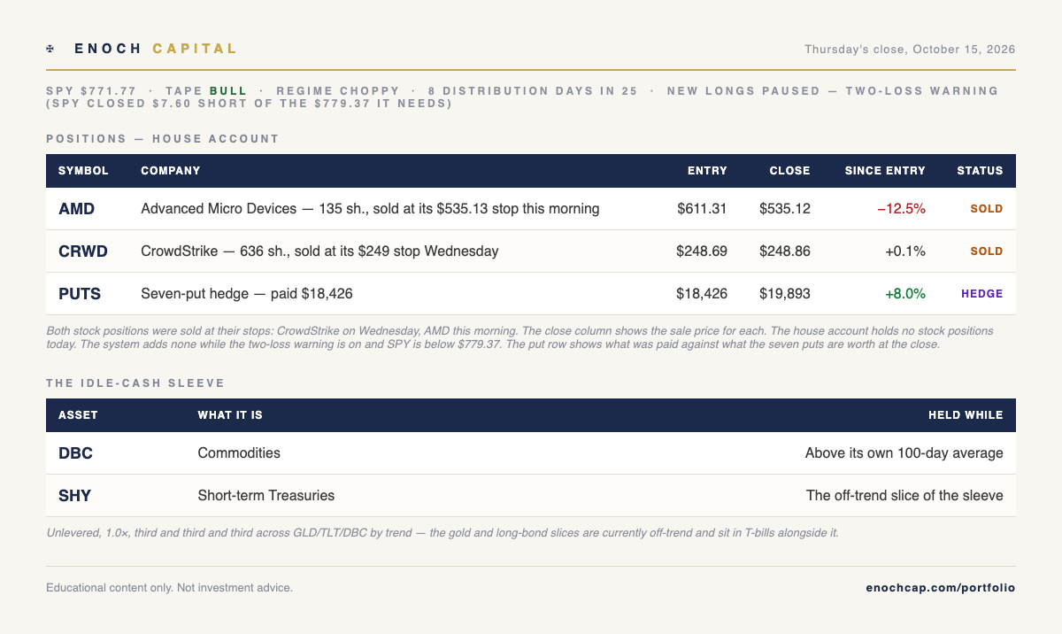Screen dimensions: 1062x634
Task: Click the CrowdStrike company description
Action: pos(319,251)
